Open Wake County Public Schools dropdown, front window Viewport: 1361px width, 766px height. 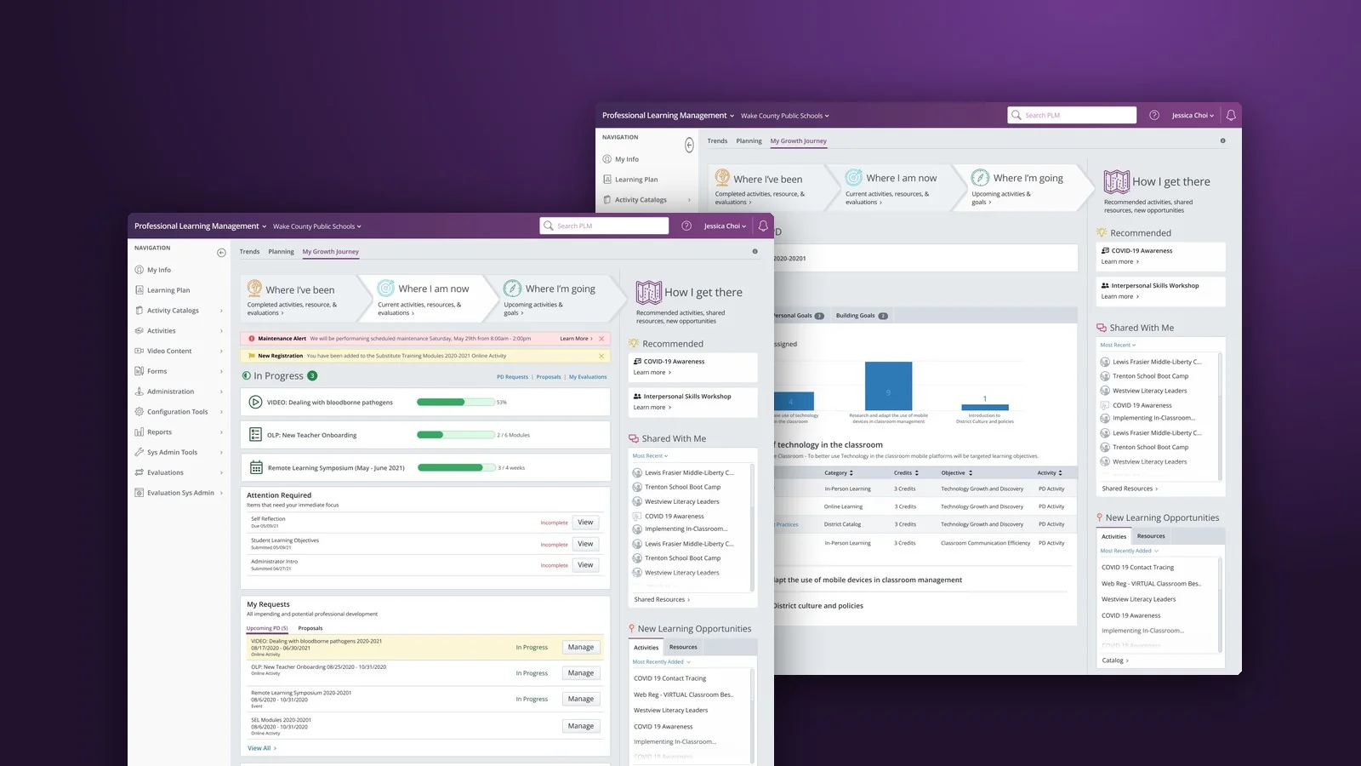[x=316, y=226]
